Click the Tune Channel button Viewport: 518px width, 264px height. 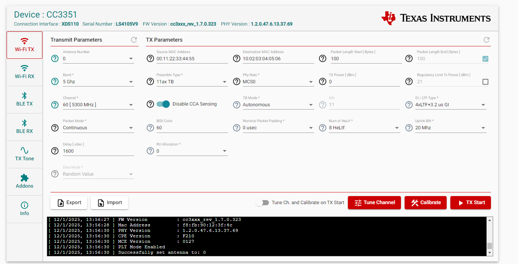pyautogui.click(x=374, y=203)
